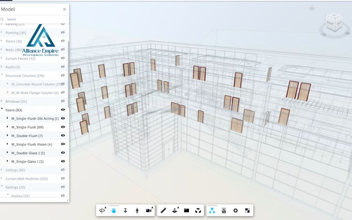Screen dimensions: 352x220
Task: Expand the M_Double-Flush (7) tree node
Action: pyautogui.click(x=8, y=135)
